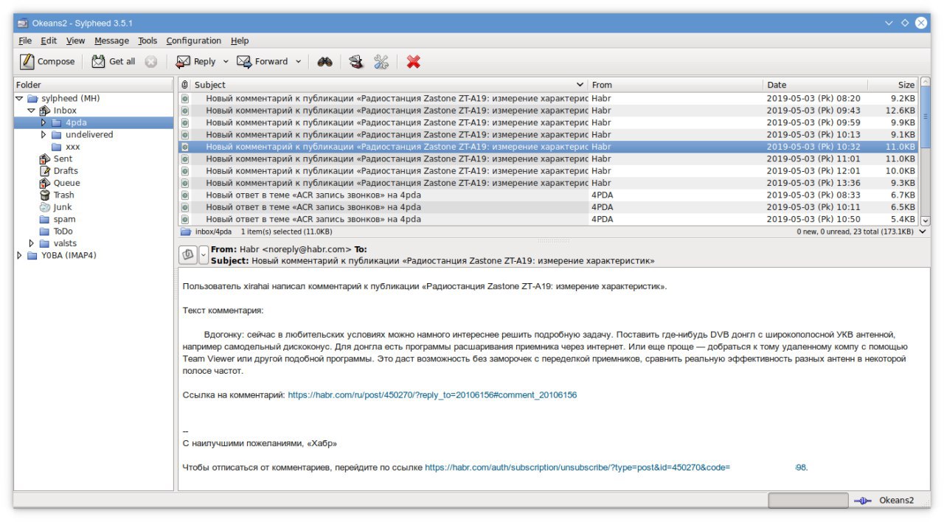Open dropdown beside header display button
Viewport: 944px width, 522px height.
[x=204, y=254]
